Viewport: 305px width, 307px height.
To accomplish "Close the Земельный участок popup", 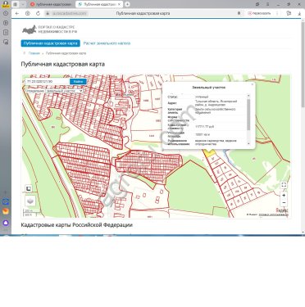I will pyautogui.click(x=252, y=84).
